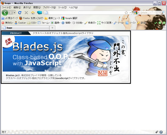Expand the 情報 developer toolbar menu
Viewport: 167px width, 135px height.
[66, 23]
